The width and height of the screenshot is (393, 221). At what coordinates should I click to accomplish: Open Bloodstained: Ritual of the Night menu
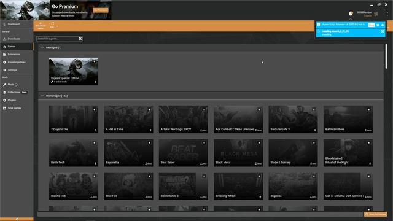click(x=369, y=143)
